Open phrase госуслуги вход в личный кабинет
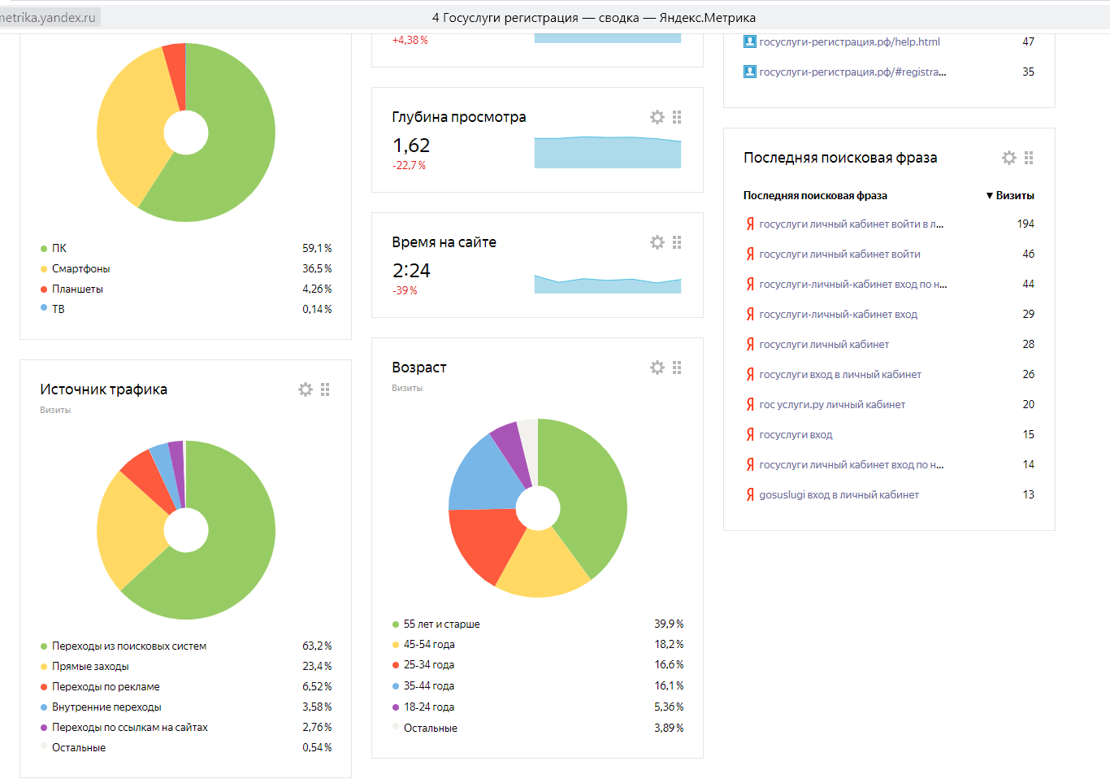This screenshot has width=1110, height=783. pos(840,374)
